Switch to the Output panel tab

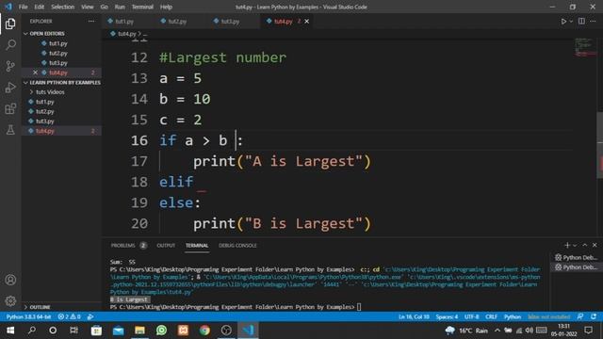click(x=166, y=245)
